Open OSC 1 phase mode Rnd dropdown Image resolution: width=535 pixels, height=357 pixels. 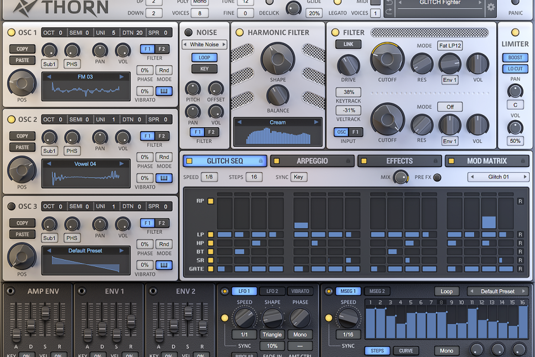(x=164, y=70)
